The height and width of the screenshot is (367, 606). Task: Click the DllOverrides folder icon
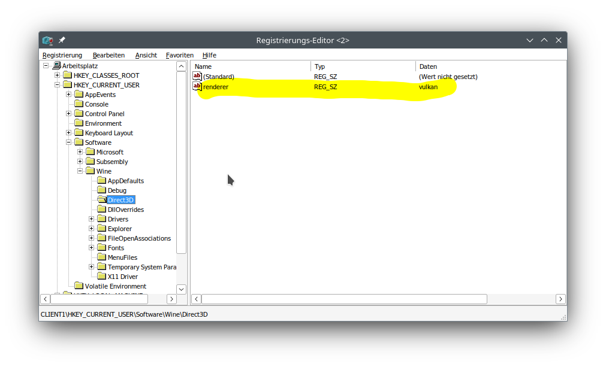tap(102, 210)
